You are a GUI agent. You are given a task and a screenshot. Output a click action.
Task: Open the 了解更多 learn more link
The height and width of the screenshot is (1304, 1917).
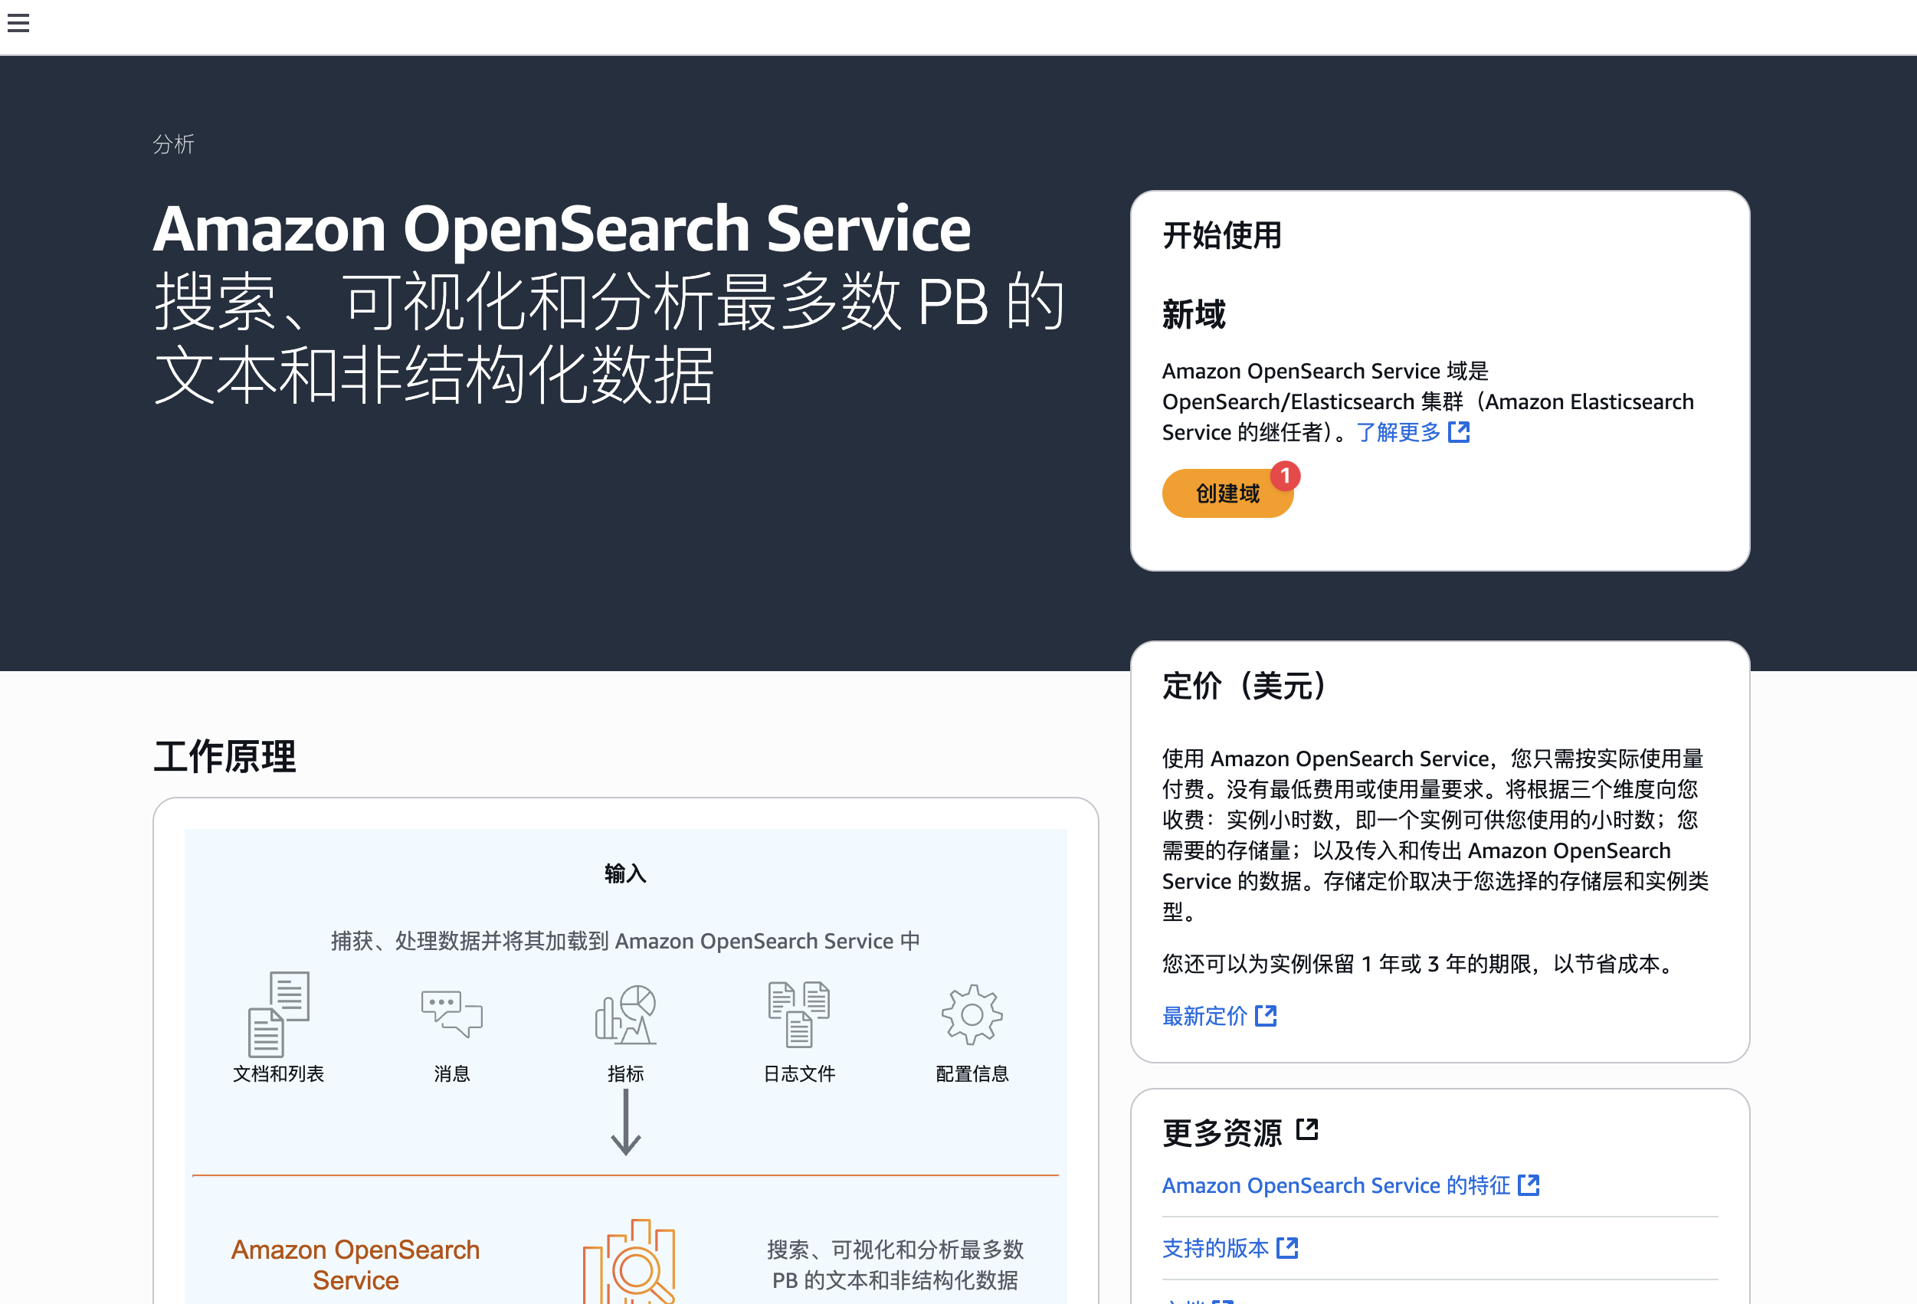pos(1398,432)
